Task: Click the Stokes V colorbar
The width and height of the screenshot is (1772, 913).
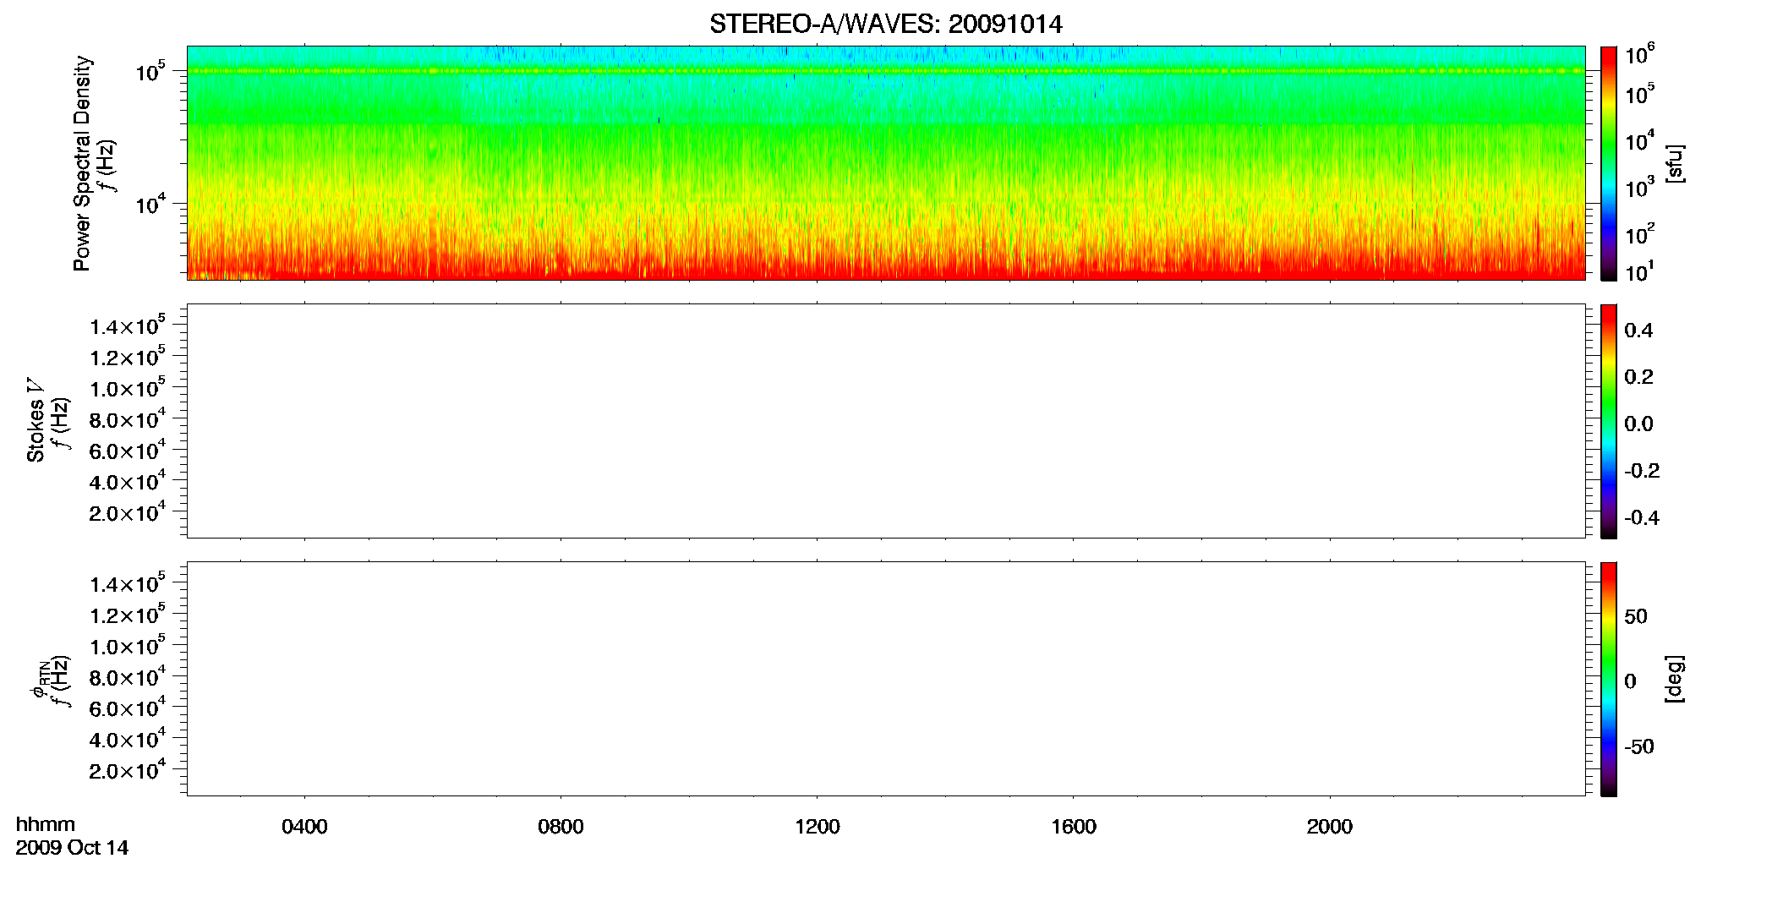Action: [1609, 421]
